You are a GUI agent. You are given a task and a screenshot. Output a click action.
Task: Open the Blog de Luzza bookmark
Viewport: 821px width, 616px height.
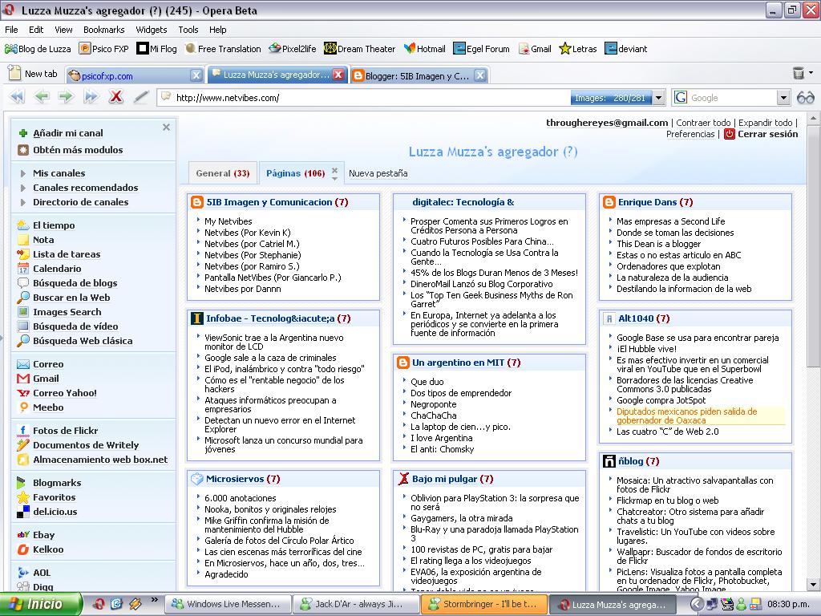[x=38, y=49]
